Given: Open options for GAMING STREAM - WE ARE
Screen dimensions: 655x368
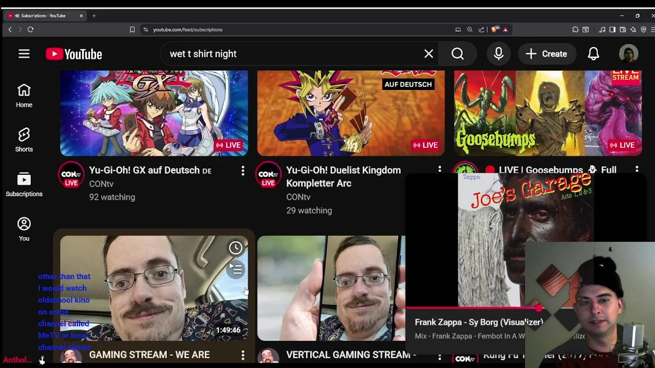Looking at the screenshot, I should pyautogui.click(x=243, y=355).
